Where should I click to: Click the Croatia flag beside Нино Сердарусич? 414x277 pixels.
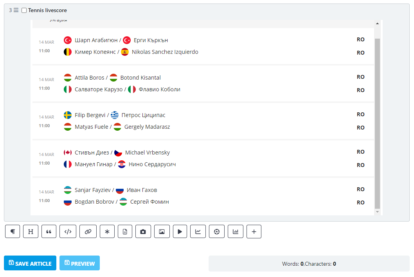click(122, 164)
